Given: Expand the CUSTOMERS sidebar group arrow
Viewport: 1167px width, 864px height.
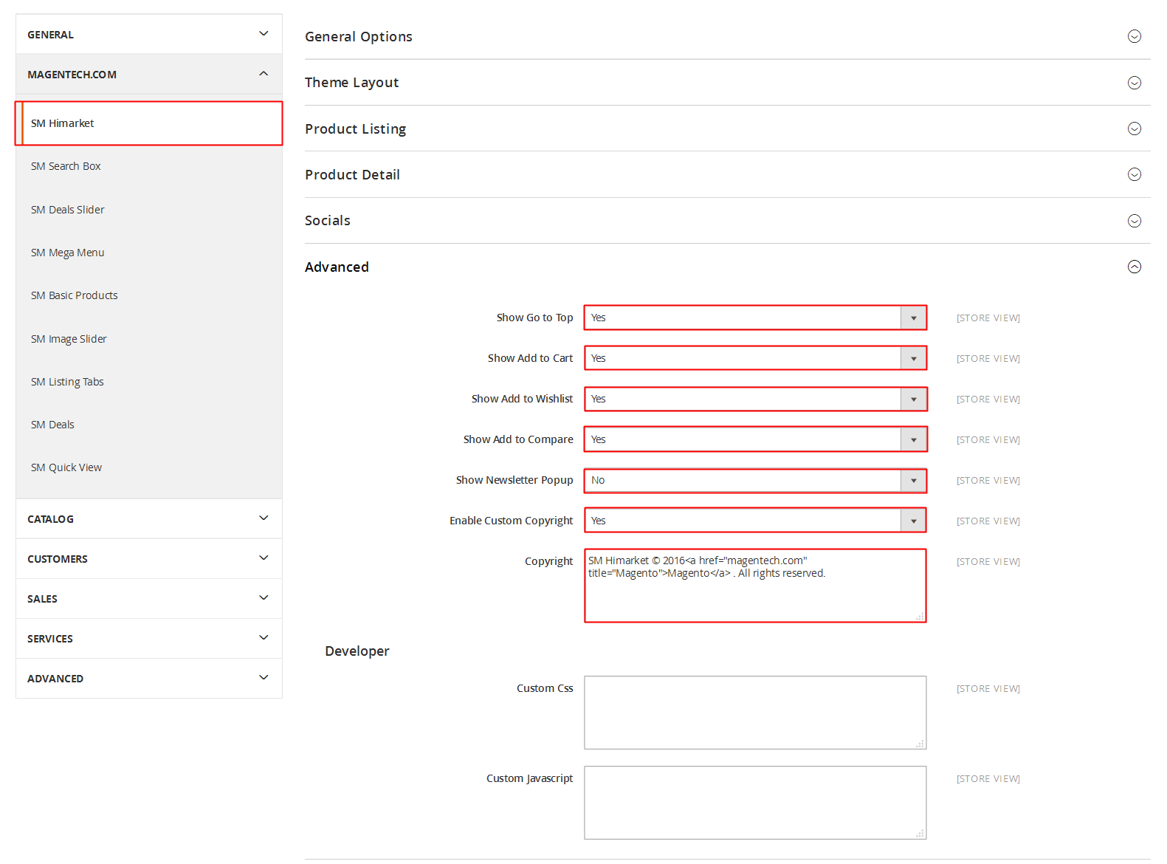Looking at the screenshot, I should (264, 558).
